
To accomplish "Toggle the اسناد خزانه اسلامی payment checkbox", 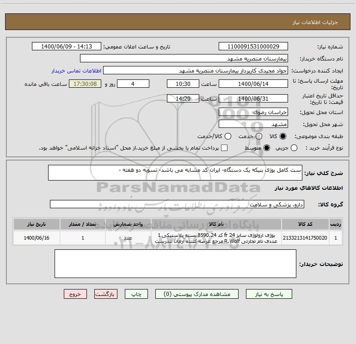I will [x=224, y=148].
